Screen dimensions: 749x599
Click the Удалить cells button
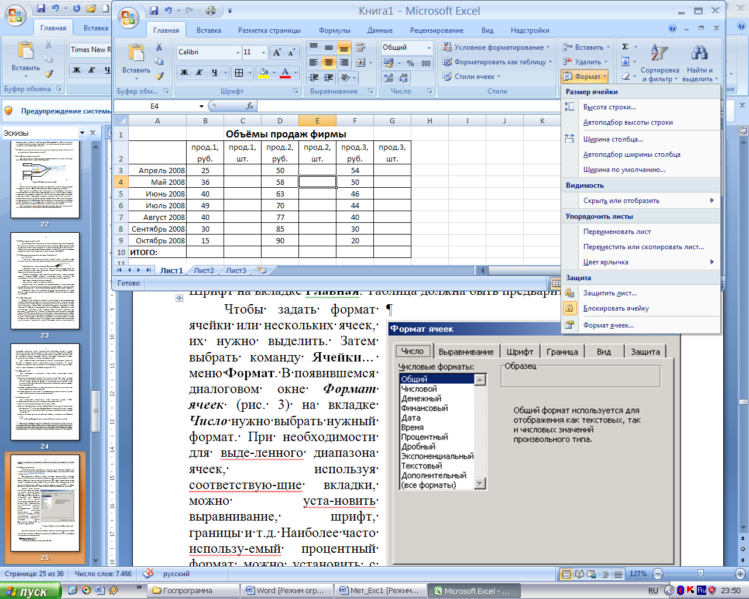pos(586,61)
